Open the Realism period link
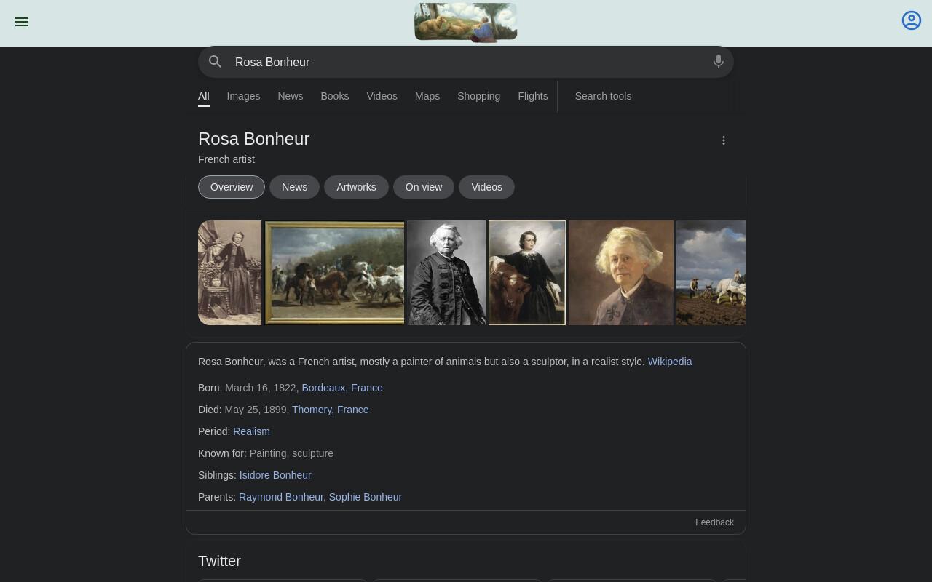 pos(251,431)
